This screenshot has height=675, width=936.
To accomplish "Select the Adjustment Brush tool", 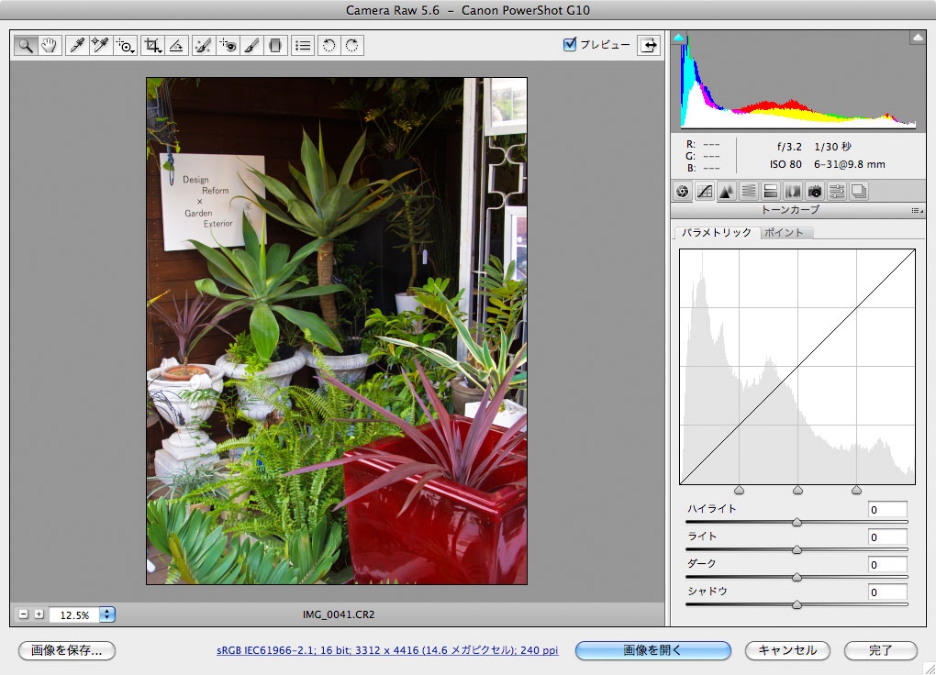I will [251, 45].
